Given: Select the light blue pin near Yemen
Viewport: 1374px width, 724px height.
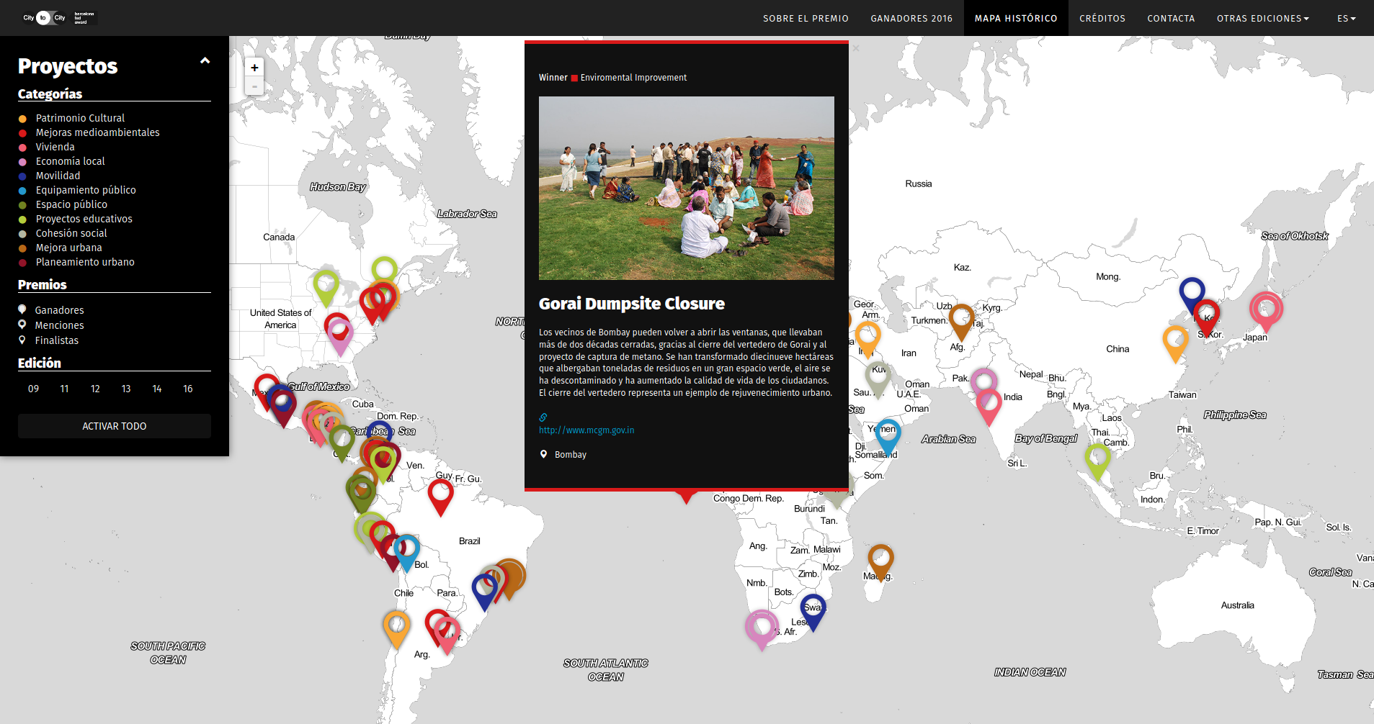Looking at the screenshot, I should (888, 433).
